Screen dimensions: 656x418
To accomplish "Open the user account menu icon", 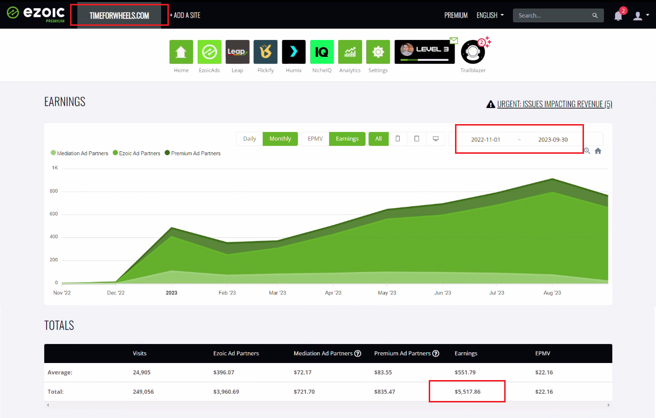I will [638, 16].
